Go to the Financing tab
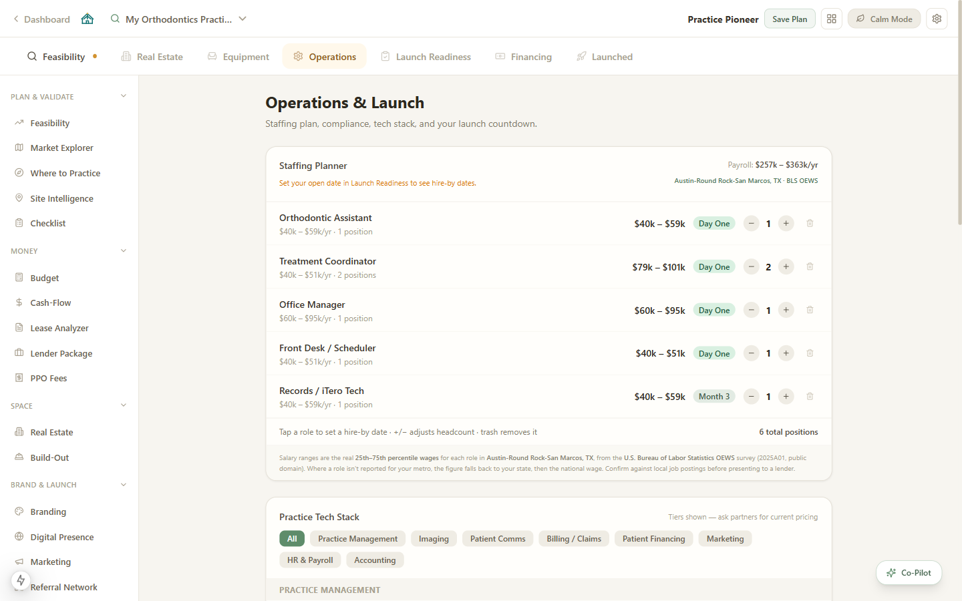Screen dimensions: 962x601 pos(524,57)
